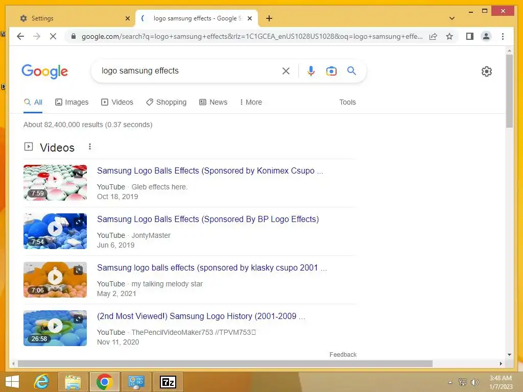Play the 7:59 video thumbnail
This screenshot has width=523, height=392.
pos(55,182)
